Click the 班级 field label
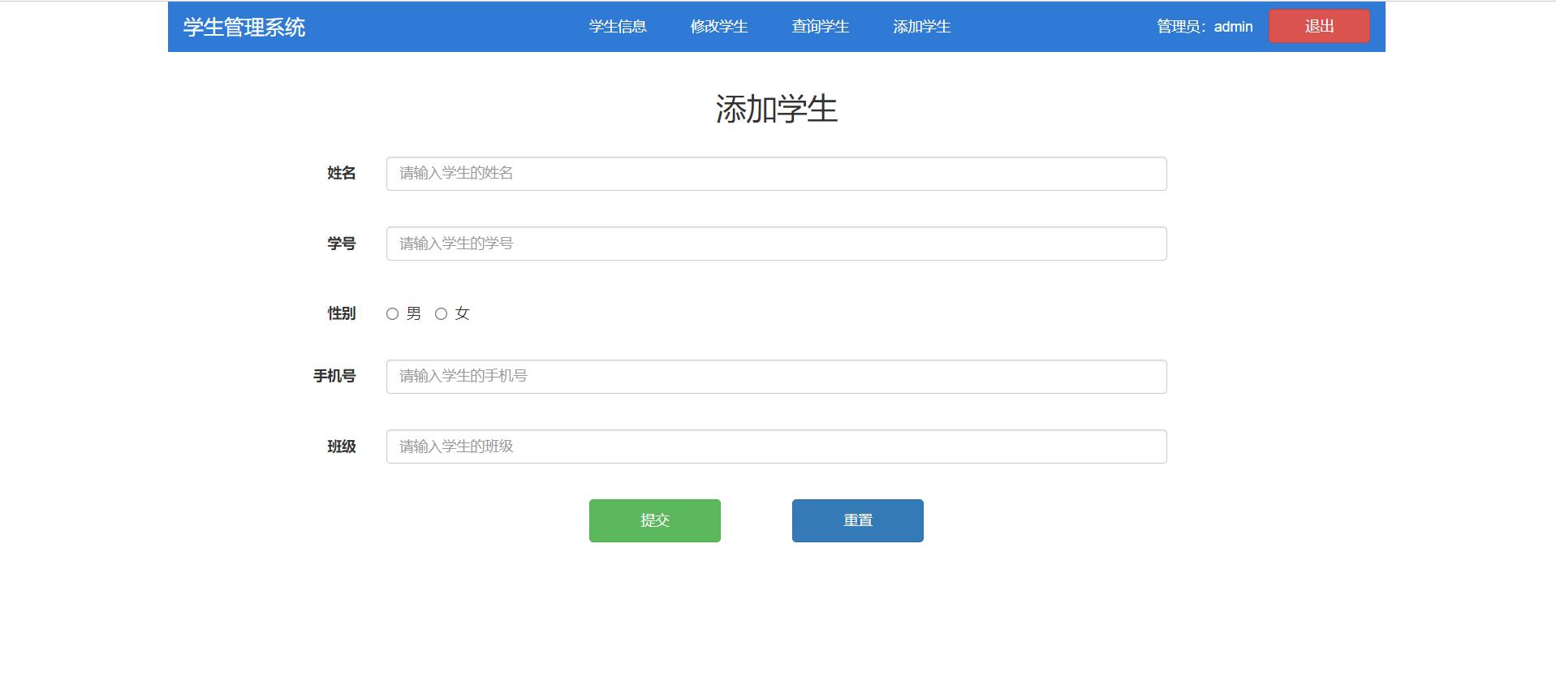 [x=342, y=447]
